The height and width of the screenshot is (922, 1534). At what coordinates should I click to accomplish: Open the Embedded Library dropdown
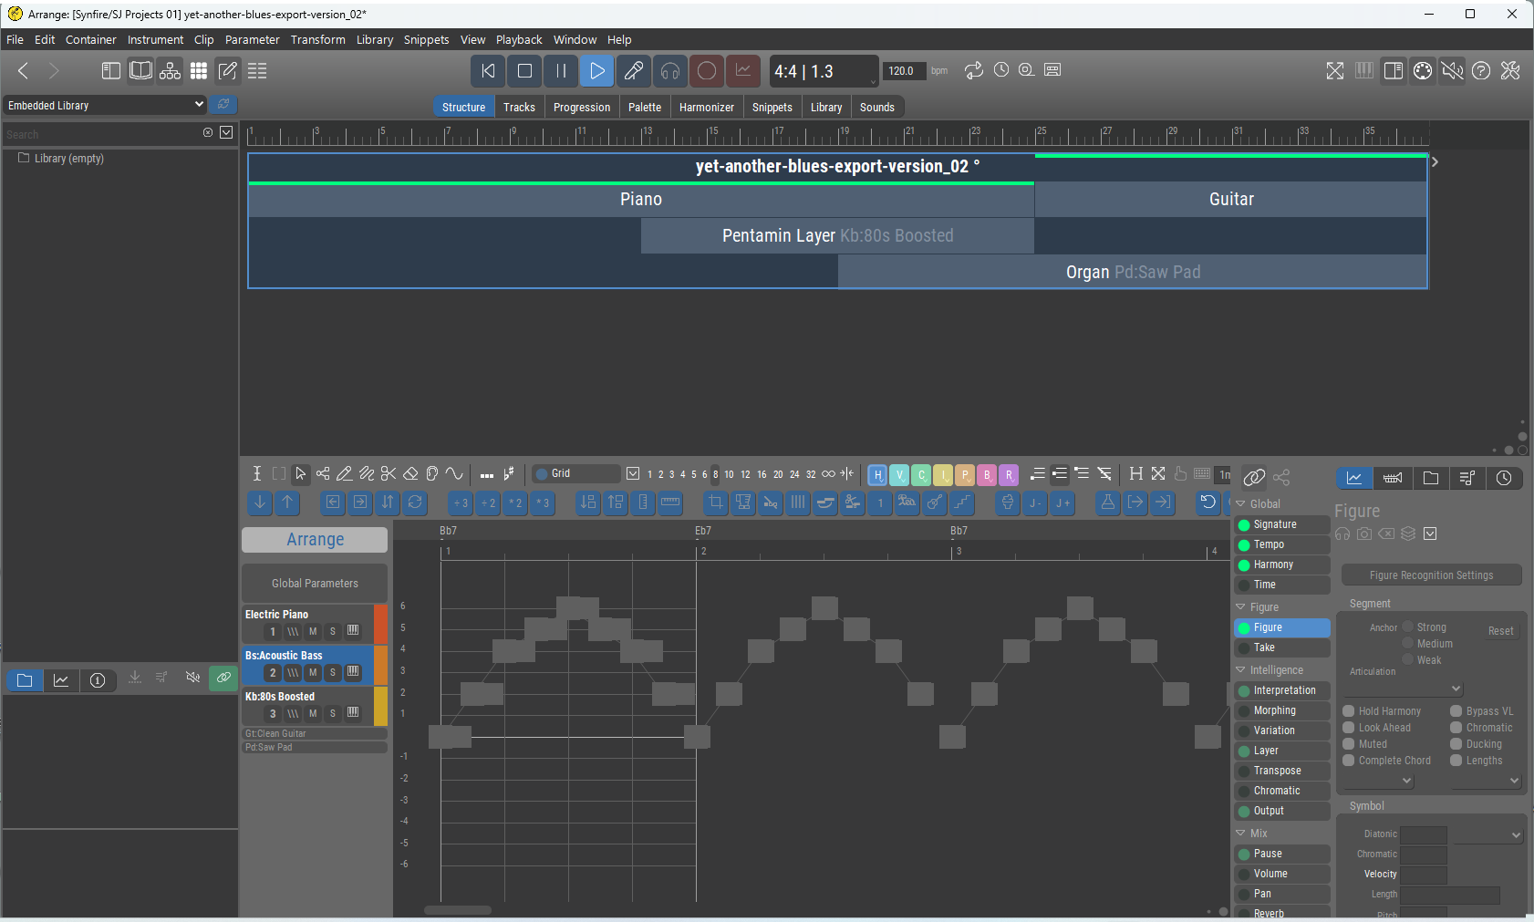click(x=106, y=105)
